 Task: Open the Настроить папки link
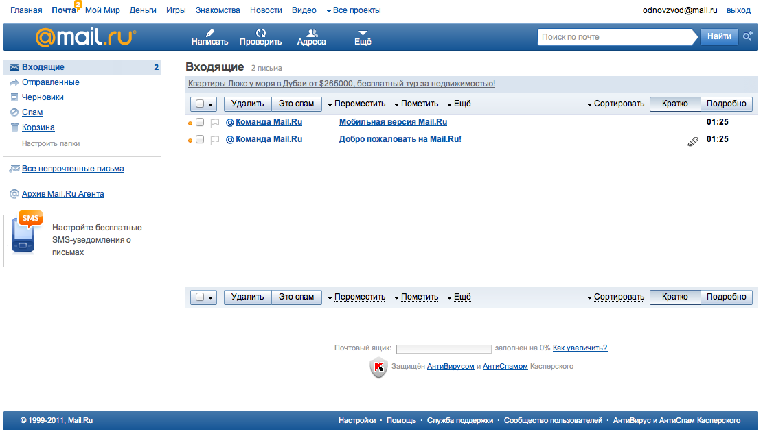pyautogui.click(x=51, y=143)
